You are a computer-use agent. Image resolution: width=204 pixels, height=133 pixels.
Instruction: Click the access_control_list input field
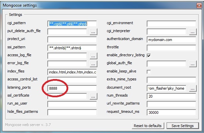point(72,80)
